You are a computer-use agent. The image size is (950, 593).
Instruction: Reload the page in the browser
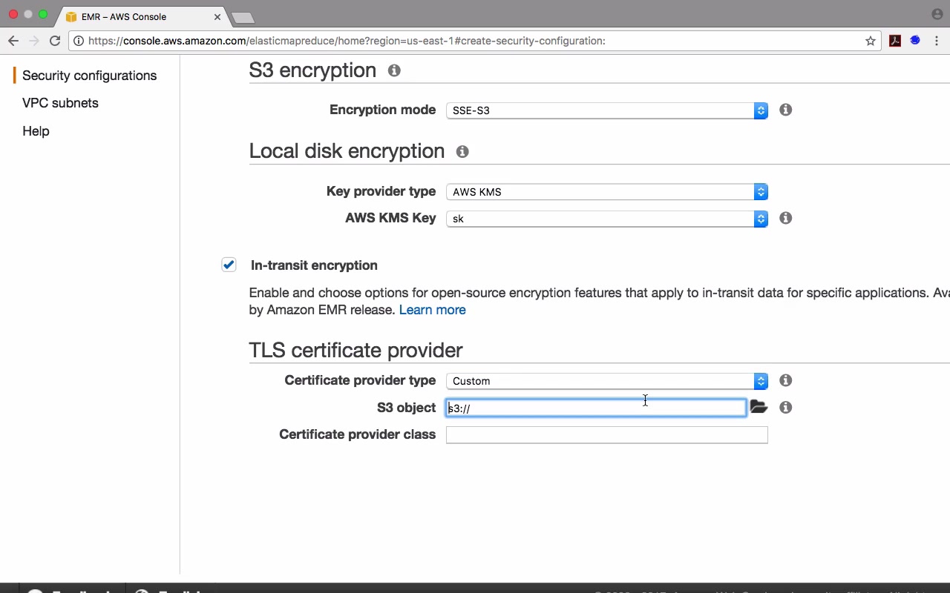55,41
